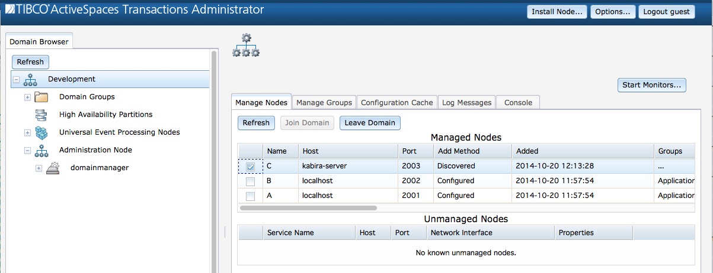Screen dimensions: 713x273
Task: Click the domainmanager gear icon
Action: (53, 168)
